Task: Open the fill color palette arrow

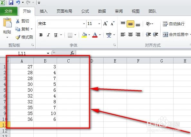Action: [x=89, y=35]
